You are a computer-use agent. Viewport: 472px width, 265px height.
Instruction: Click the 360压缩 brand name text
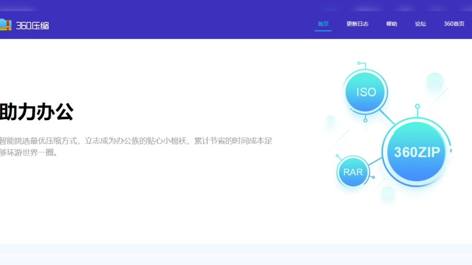33,26
